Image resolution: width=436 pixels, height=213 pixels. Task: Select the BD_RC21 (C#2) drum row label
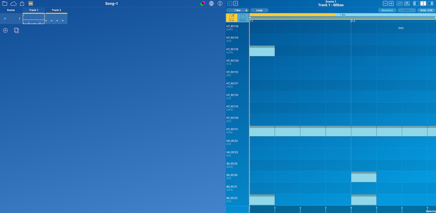[237, 188]
